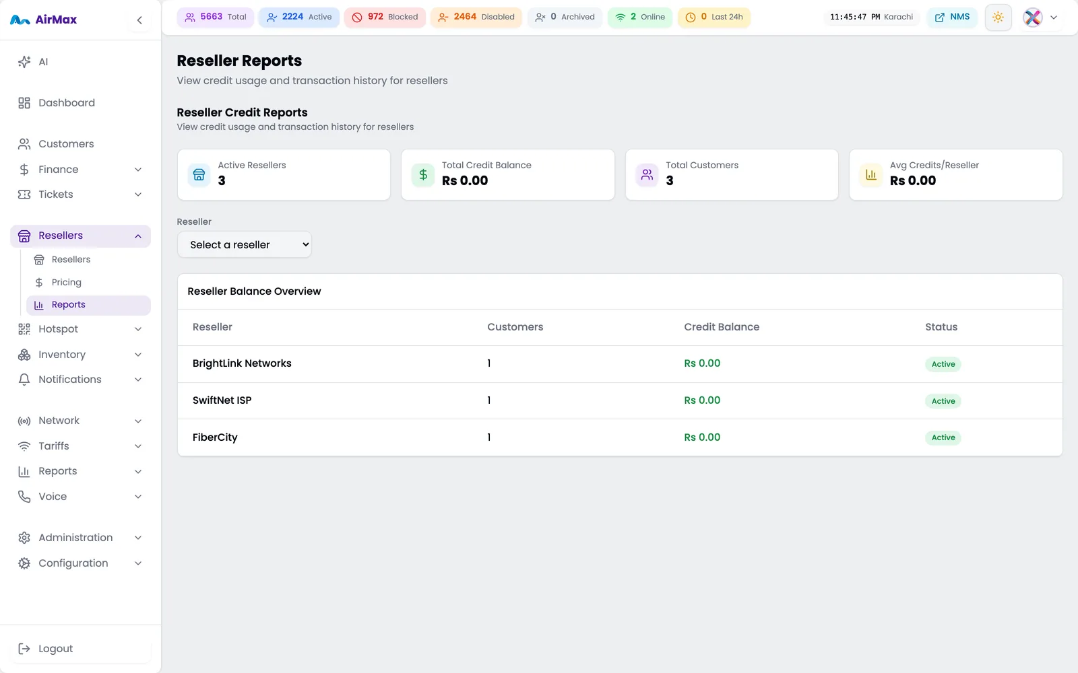Click the Active status badge for BrightLink Networks
1078x673 pixels.
943,364
